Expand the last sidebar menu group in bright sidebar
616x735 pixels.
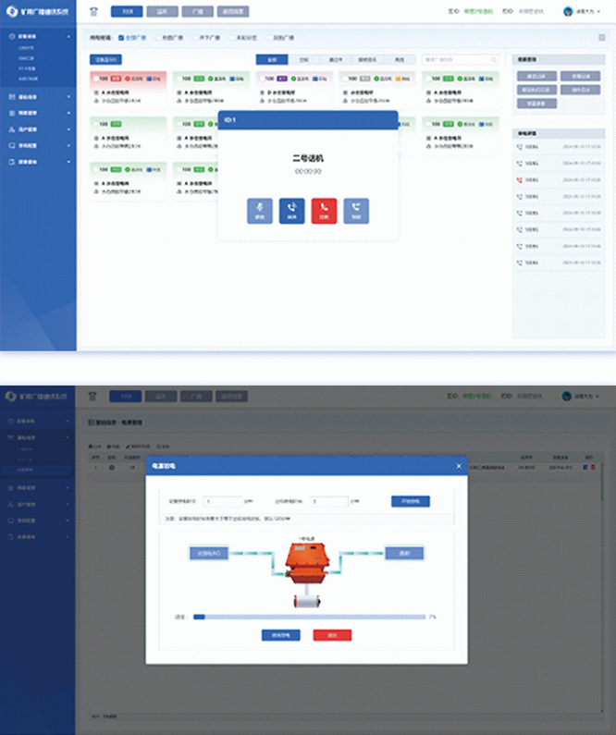coord(38,162)
